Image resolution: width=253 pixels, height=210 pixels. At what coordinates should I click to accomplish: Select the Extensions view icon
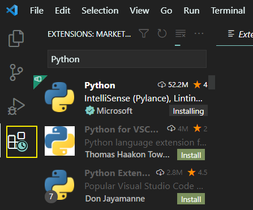click(22, 142)
